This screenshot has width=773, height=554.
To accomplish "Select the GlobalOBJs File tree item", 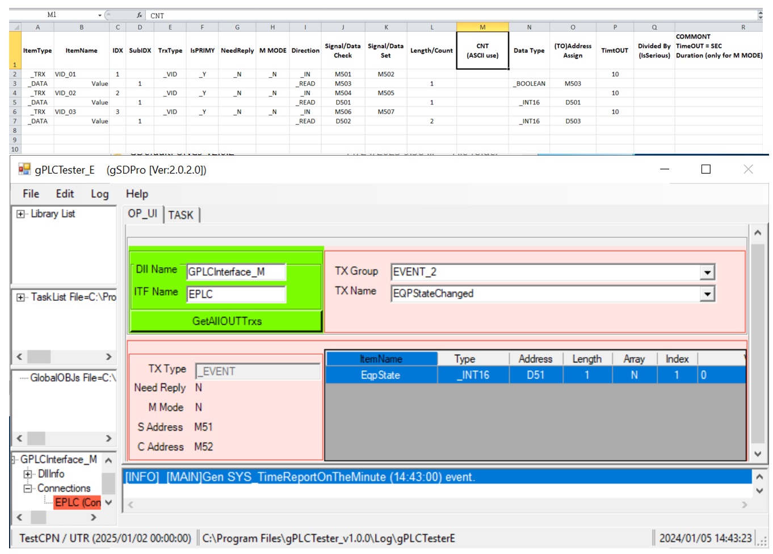I will (x=73, y=378).
